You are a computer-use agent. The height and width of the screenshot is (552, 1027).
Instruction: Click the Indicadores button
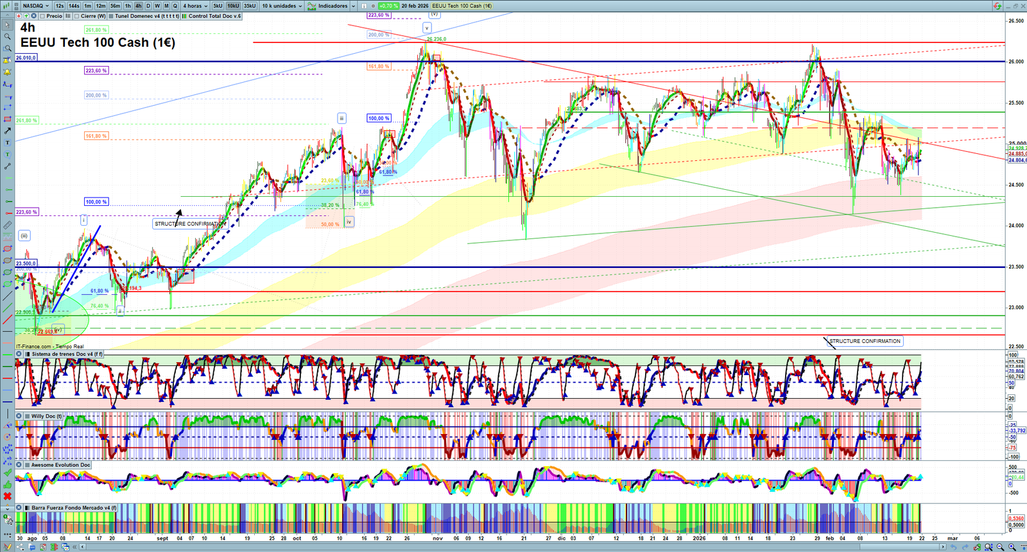pos(332,6)
